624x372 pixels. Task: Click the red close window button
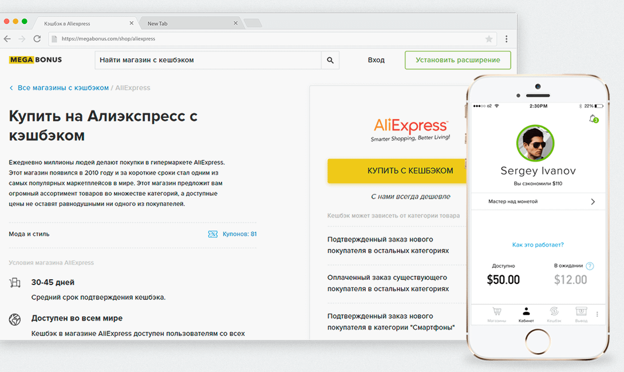[x=6, y=22]
